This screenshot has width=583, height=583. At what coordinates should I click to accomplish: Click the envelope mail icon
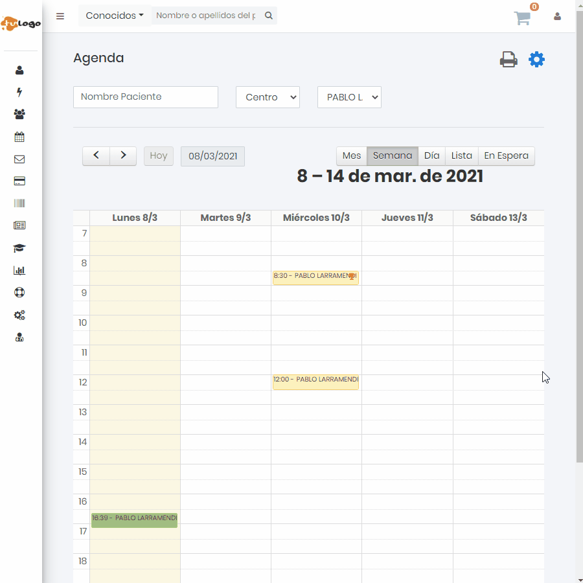(19, 159)
